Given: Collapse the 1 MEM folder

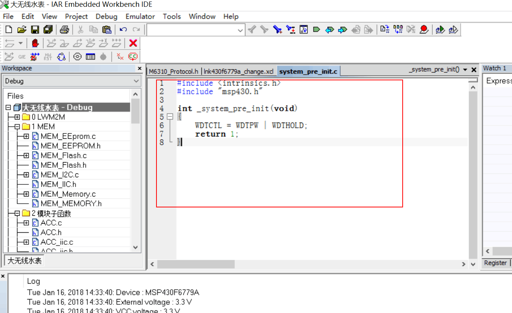Looking at the screenshot, I should (17, 127).
